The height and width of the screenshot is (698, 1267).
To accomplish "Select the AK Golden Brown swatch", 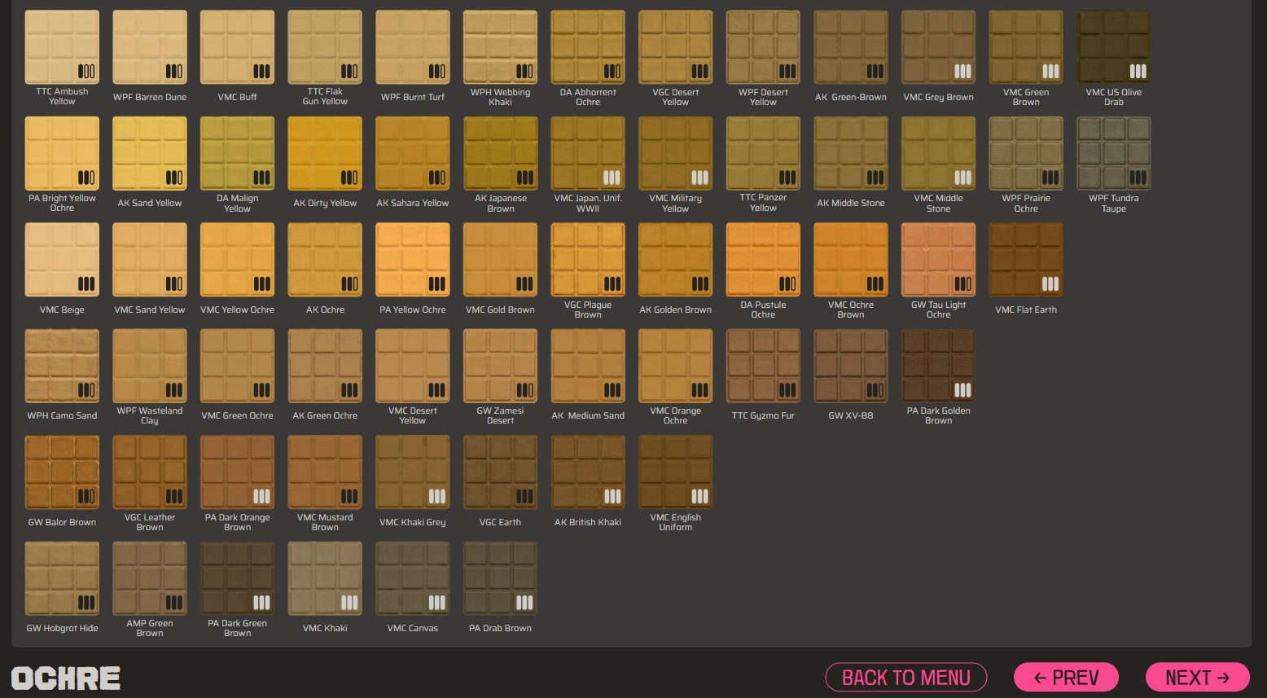I will coord(676,260).
